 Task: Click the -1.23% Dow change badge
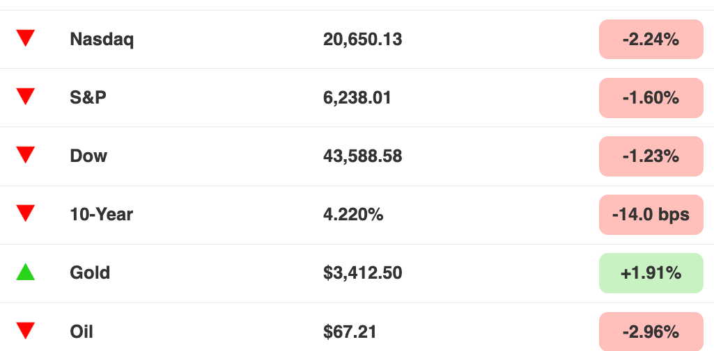coord(651,156)
